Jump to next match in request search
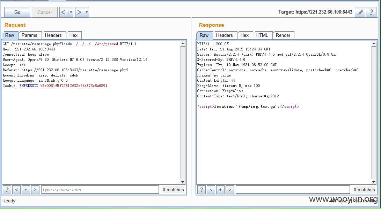381x209 pixels. (x=35, y=190)
